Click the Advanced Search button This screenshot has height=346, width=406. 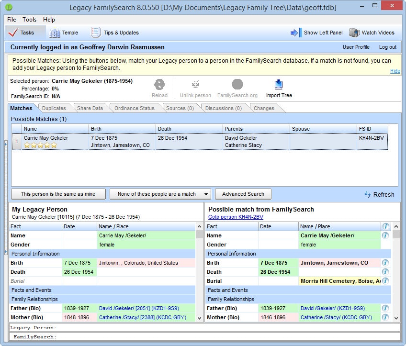pyautogui.click(x=243, y=194)
